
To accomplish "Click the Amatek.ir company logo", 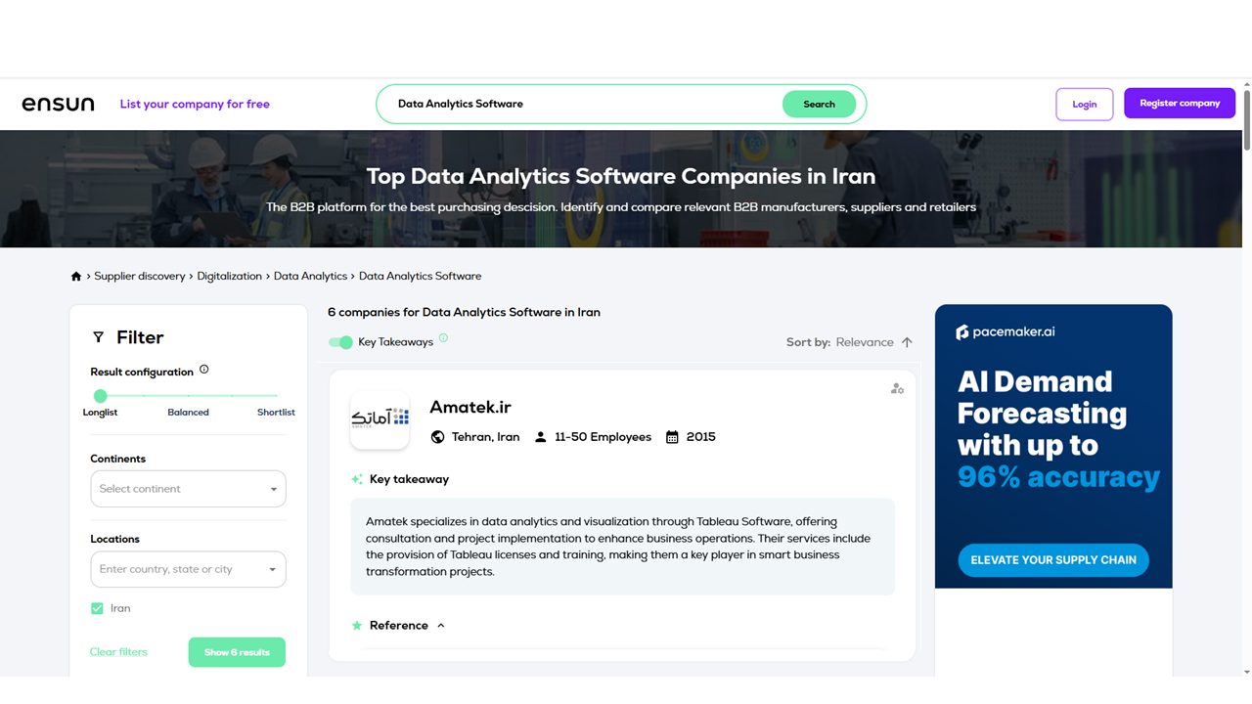I will [x=380, y=419].
